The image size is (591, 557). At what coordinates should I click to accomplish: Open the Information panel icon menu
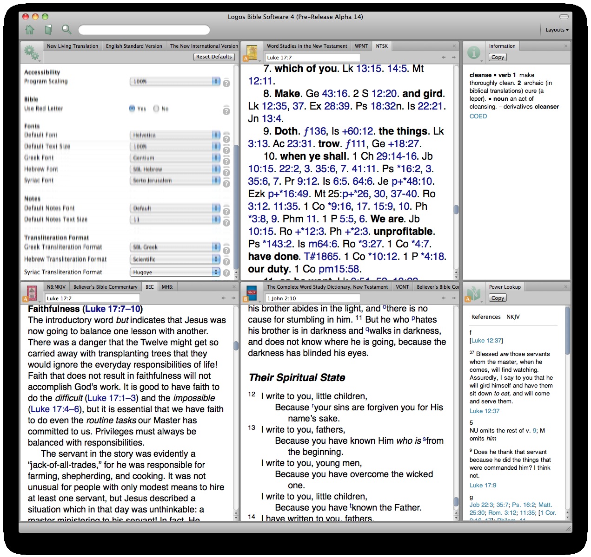tap(474, 52)
